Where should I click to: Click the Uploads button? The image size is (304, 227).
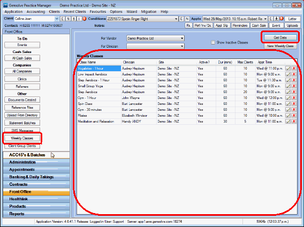pos(292,25)
